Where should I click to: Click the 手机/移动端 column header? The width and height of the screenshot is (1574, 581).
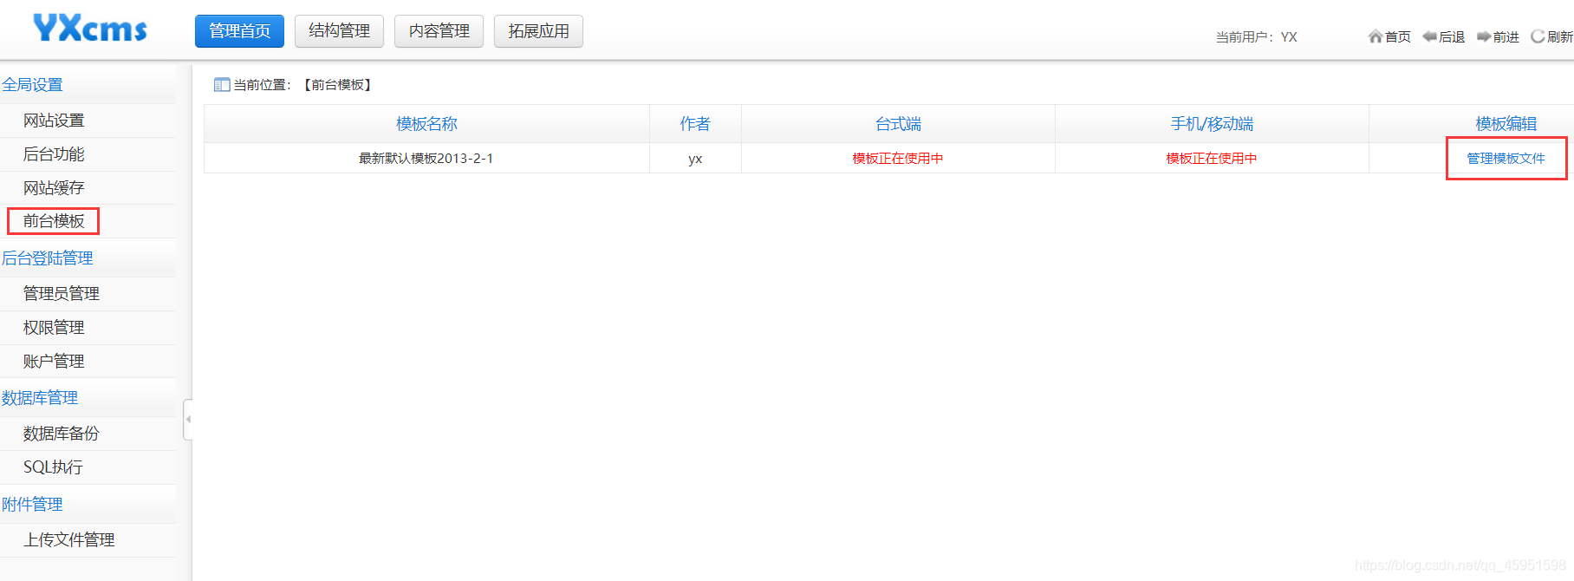1212,124
